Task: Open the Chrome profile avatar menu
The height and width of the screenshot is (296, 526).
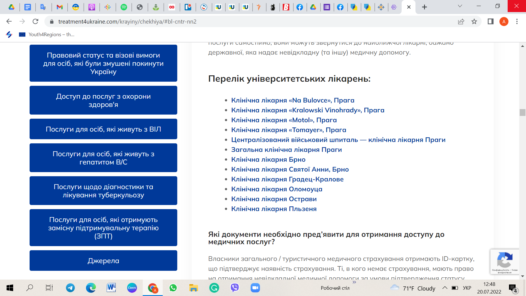Action: click(504, 22)
